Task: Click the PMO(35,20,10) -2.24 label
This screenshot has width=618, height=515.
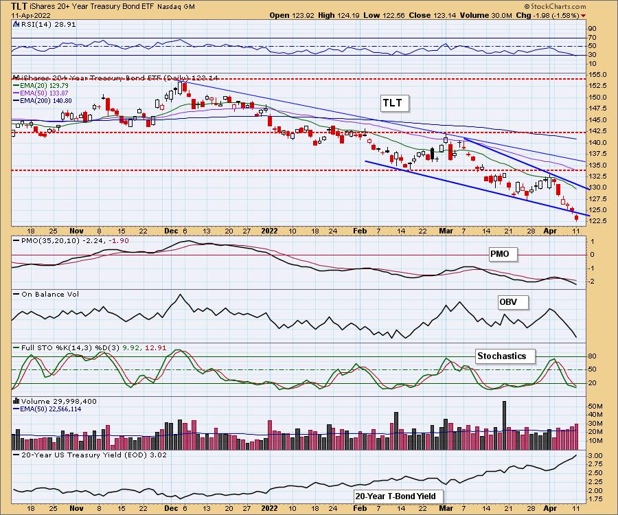Action: [62, 240]
